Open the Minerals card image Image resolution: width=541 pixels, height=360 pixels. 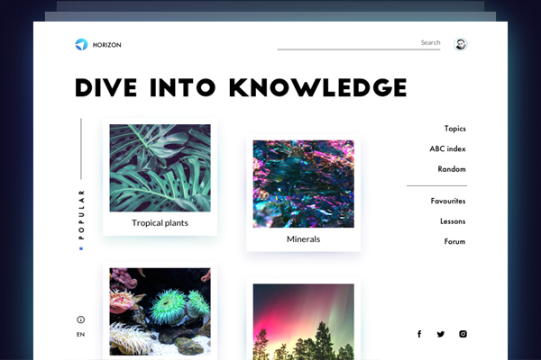point(303,184)
